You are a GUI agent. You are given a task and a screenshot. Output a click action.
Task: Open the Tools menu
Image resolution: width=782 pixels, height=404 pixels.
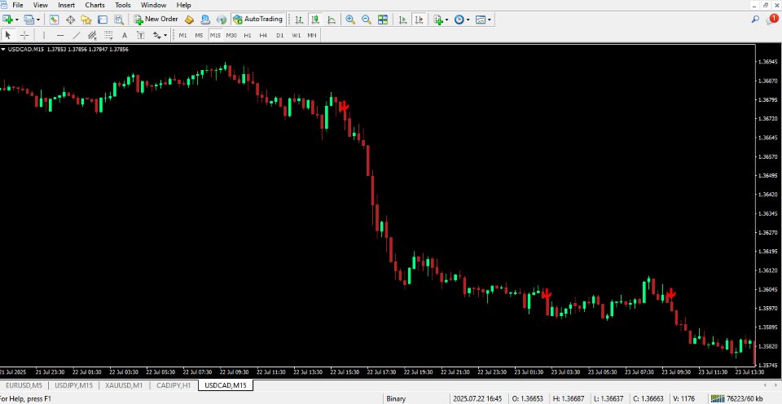123,5
